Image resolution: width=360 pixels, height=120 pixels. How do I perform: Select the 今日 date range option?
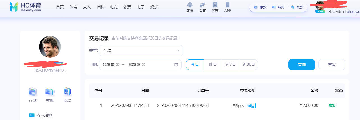[x=195, y=64]
